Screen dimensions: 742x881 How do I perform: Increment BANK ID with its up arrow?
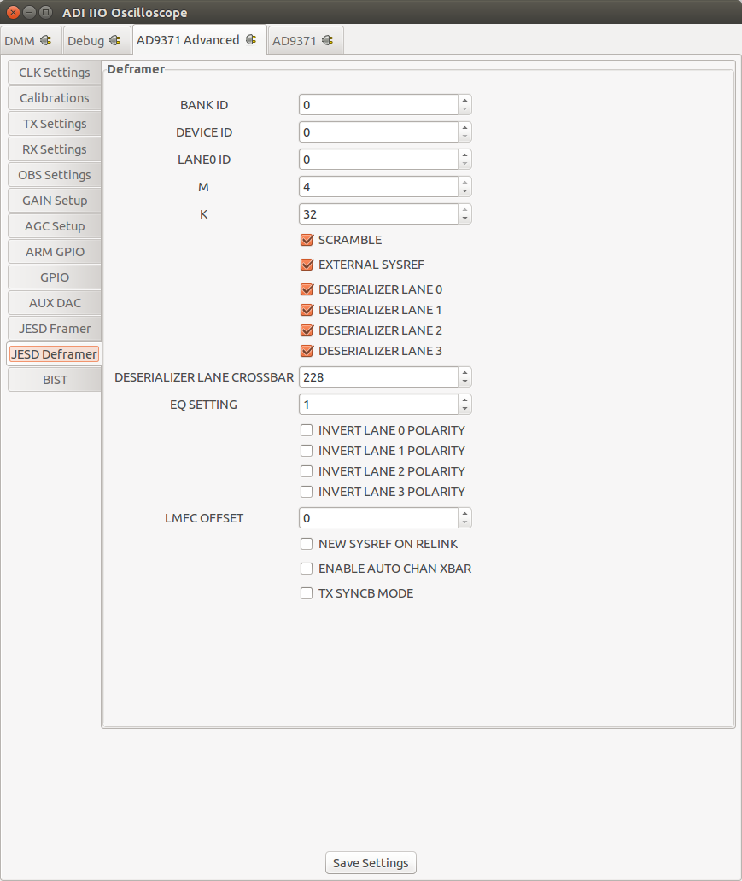point(464,101)
